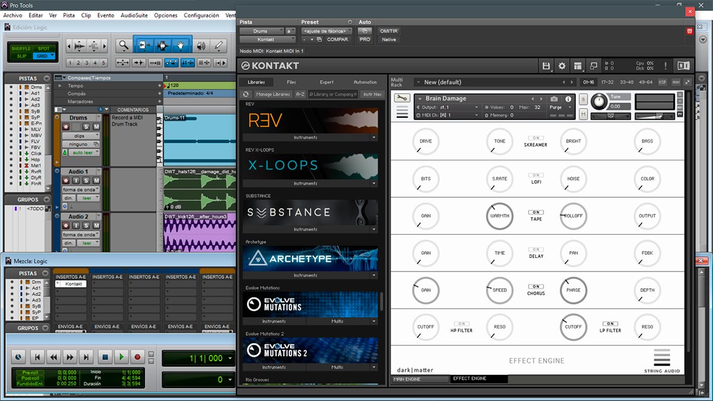Click the COMPAR. compare button
The width and height of the screenshot is (713, 401).
tap(337, 39)
